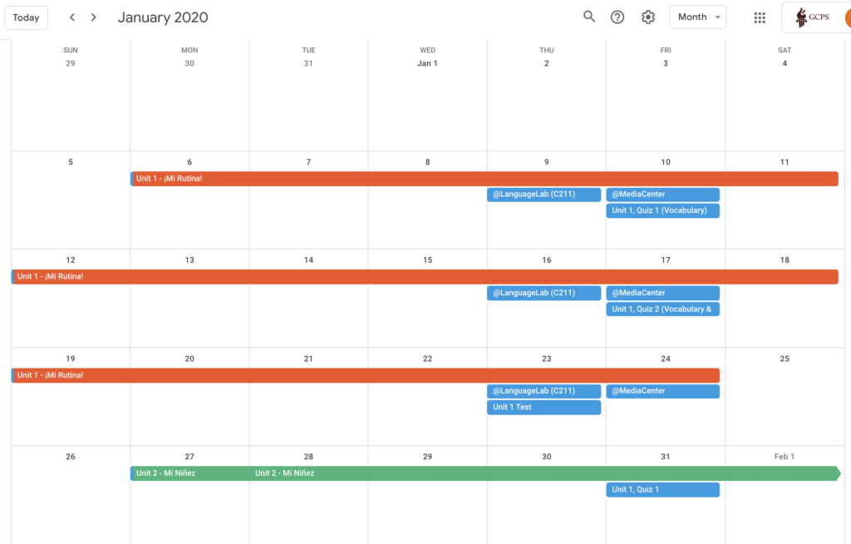Open the green Unit 2 - Mi Niñez event
The width and height of the screenshot is (851, 544).
tap(484, 473)
